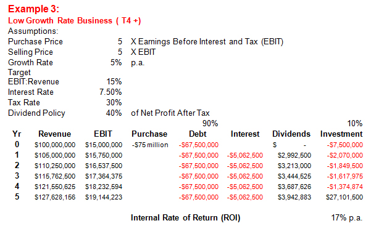Select the Revenue column header
The width and height of the screenshot is (379, 226).
tap(54, 134)
